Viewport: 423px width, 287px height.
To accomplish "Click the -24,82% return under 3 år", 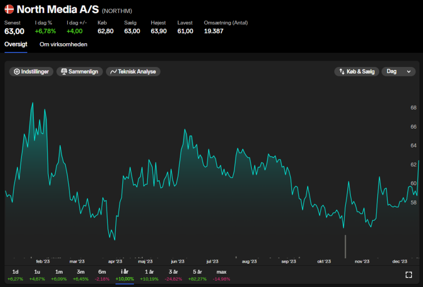I will (x=173, y=279).
